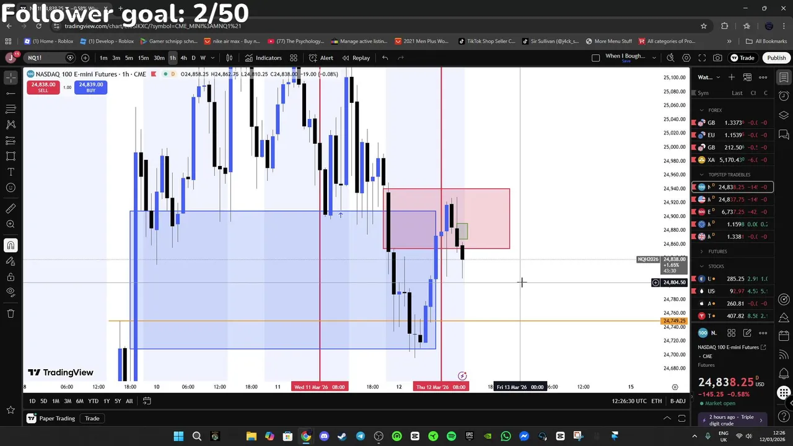
Task: Open Spotify from the Windows taskbar
Action: 451,436
